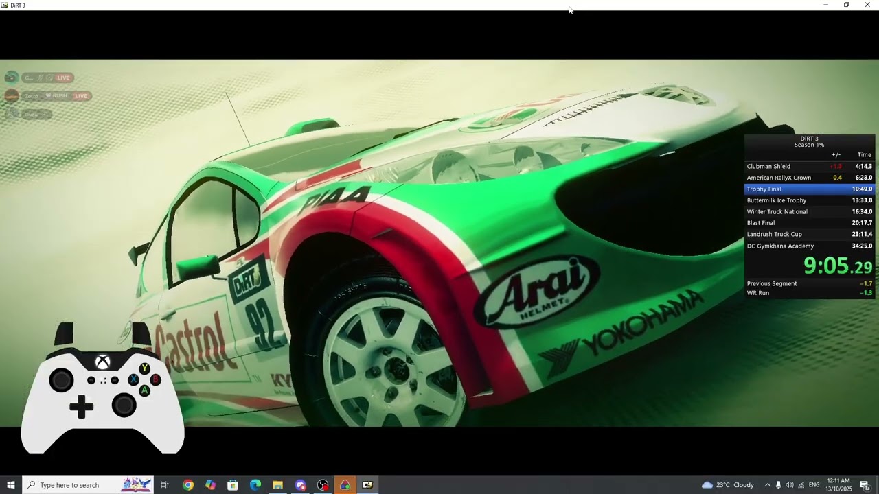Launch Google Chrome from the taskbar
The height and width of the screenshot is (494, 879).
coord(188,485)
